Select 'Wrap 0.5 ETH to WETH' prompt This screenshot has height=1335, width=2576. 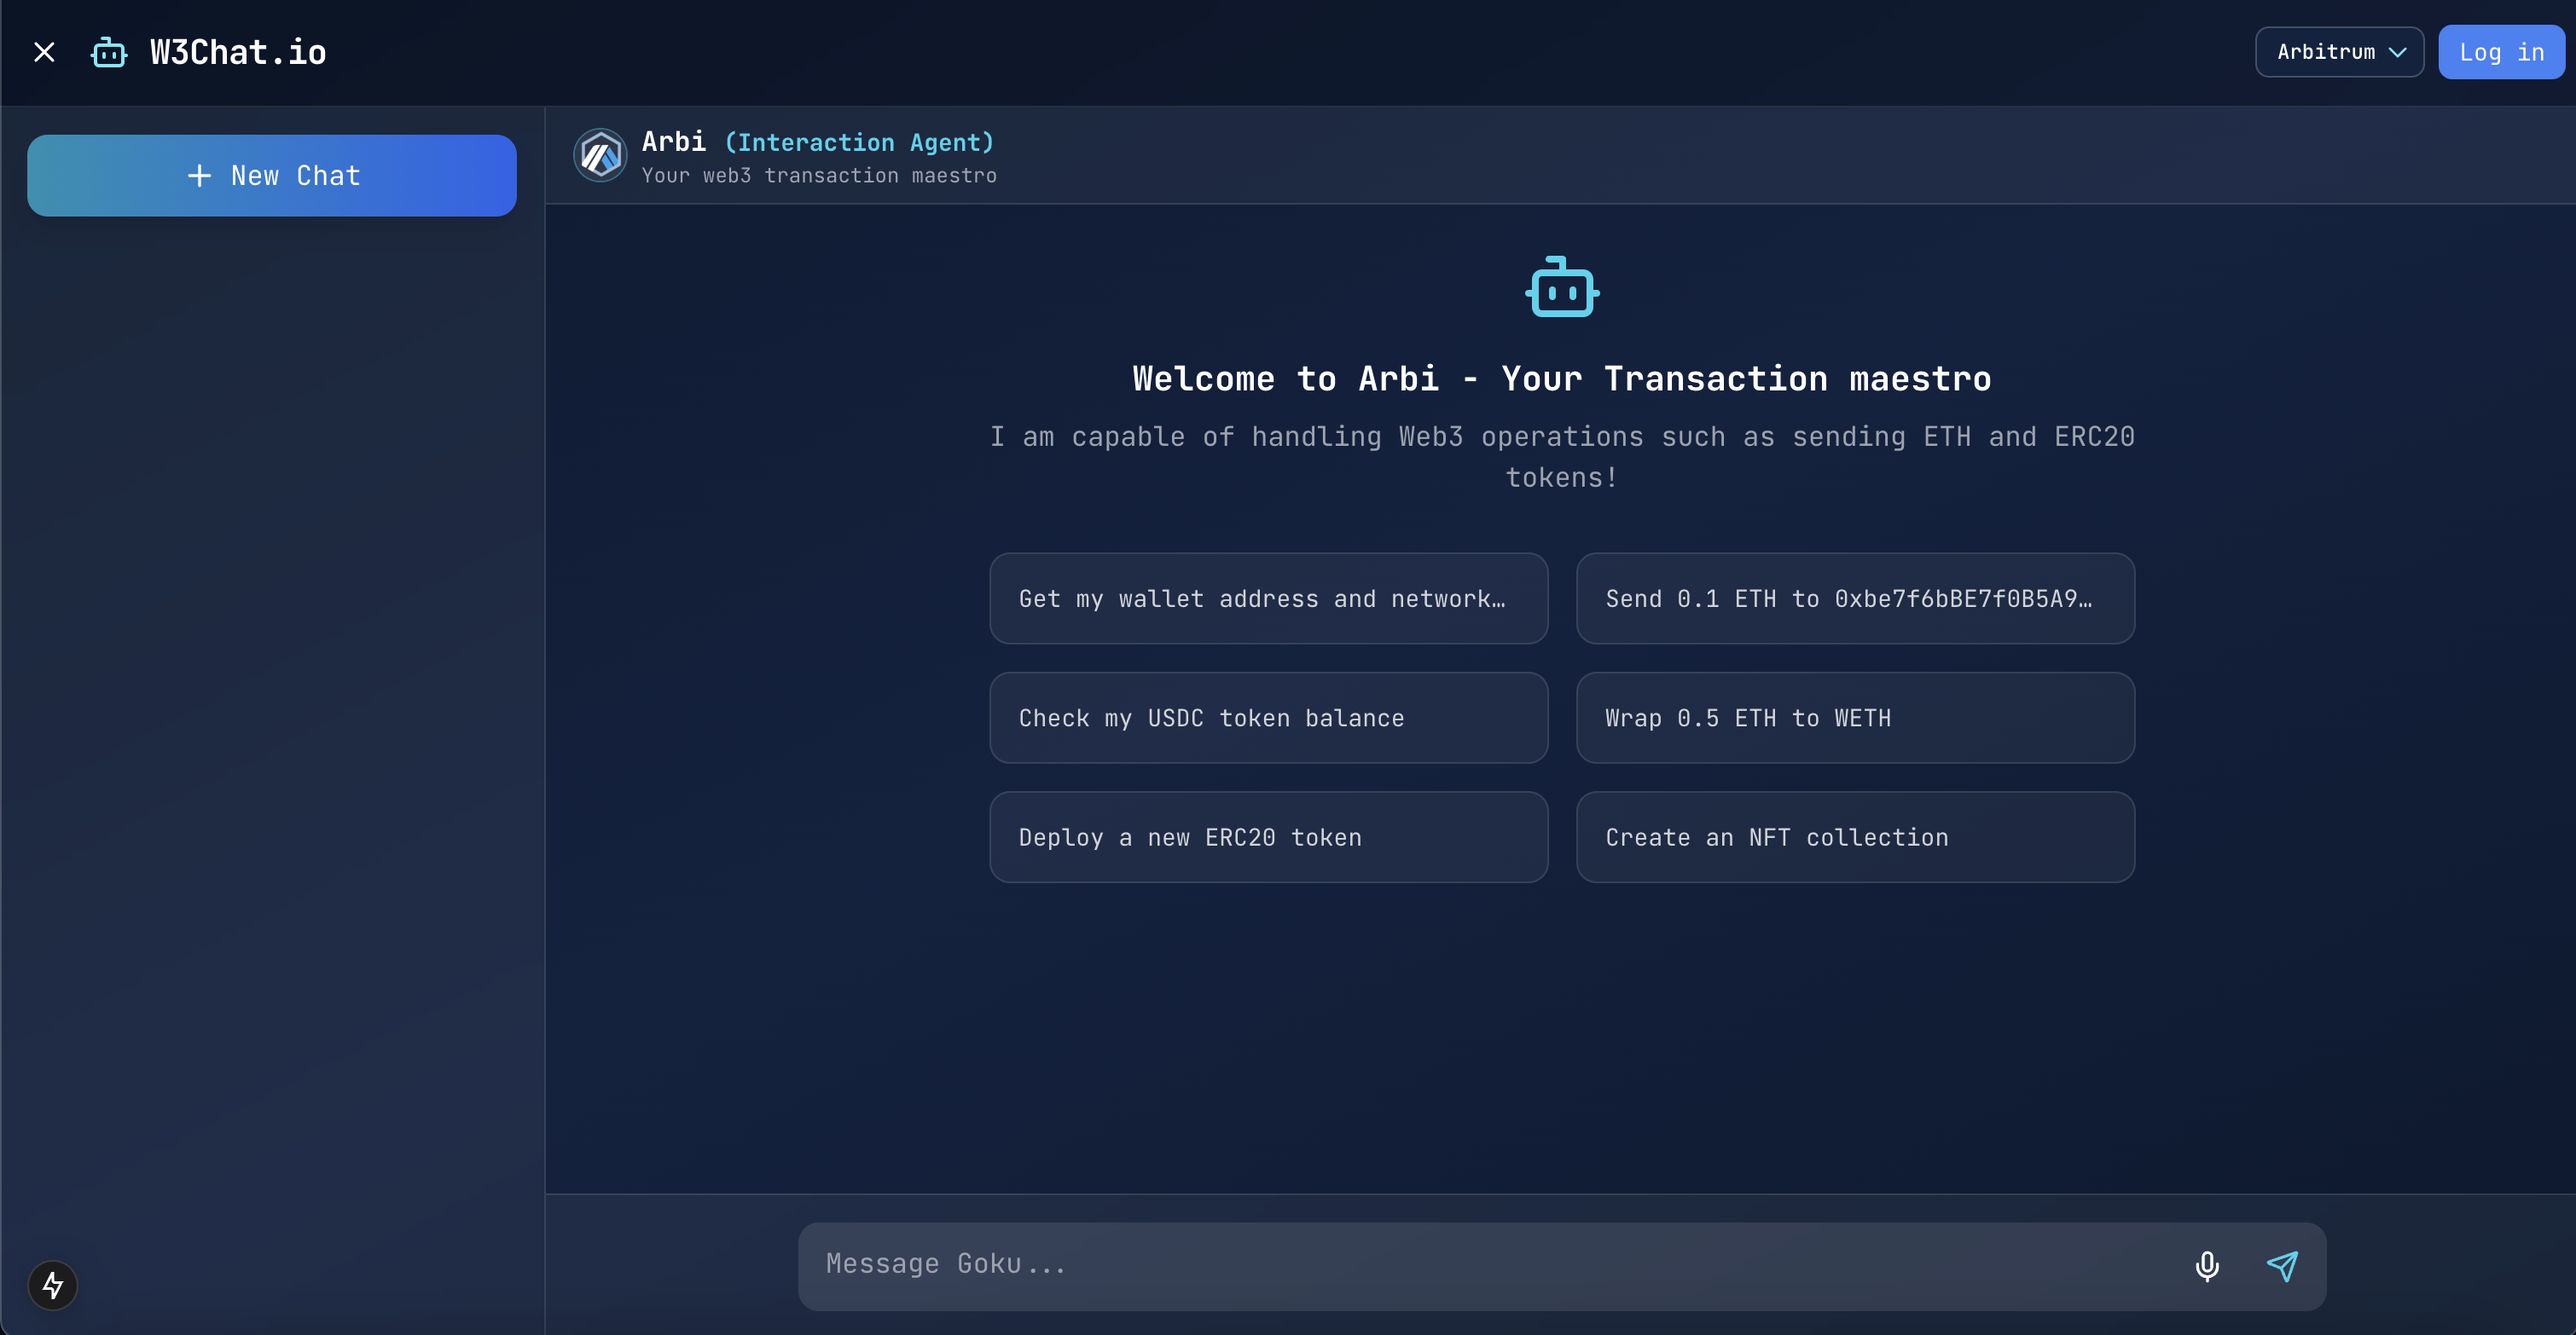click(x=1854, y=718)
